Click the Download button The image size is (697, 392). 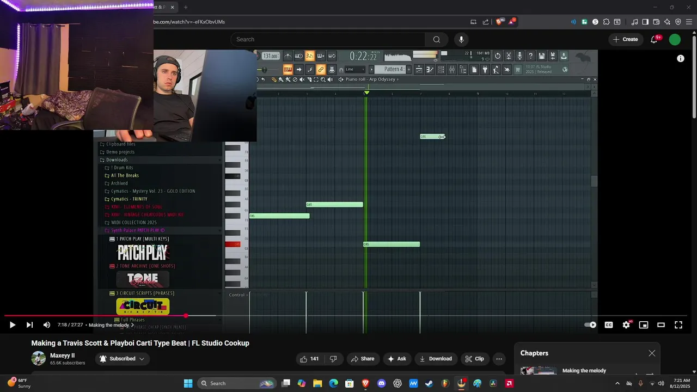click(x=436, y=359)
